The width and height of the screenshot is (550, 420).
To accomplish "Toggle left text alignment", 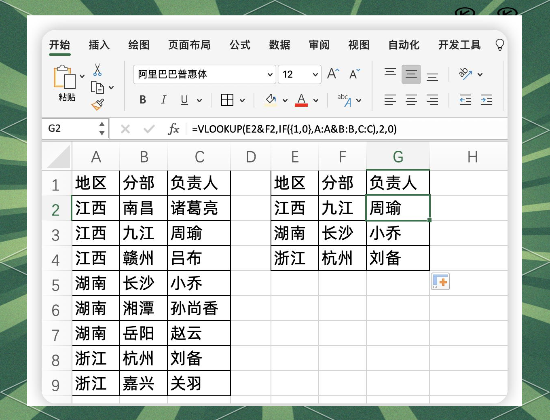I will point(390,100).
